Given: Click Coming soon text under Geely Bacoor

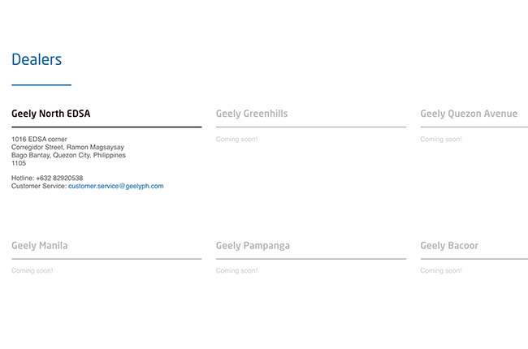Looking at the screenshot, I should (441, 270).
